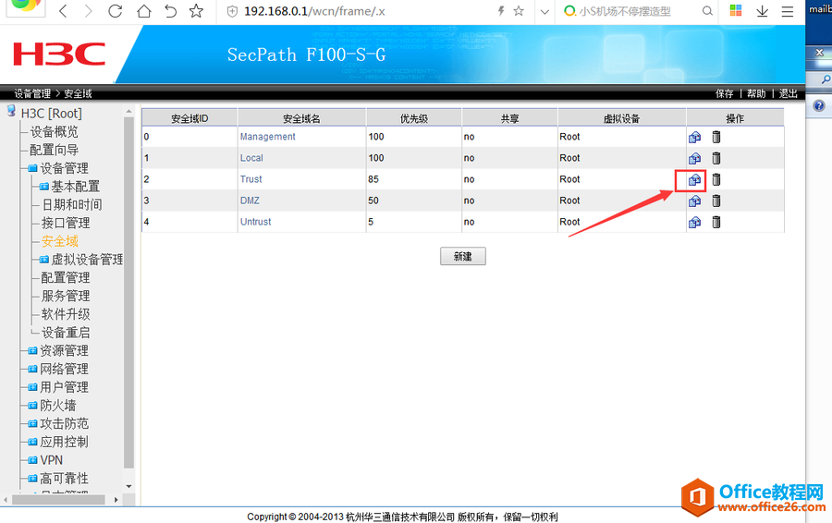Delete the Trust zone trash icon
The width and height of the screenshot is (832, 523).
pyautogui.click(x=716, y=179)
